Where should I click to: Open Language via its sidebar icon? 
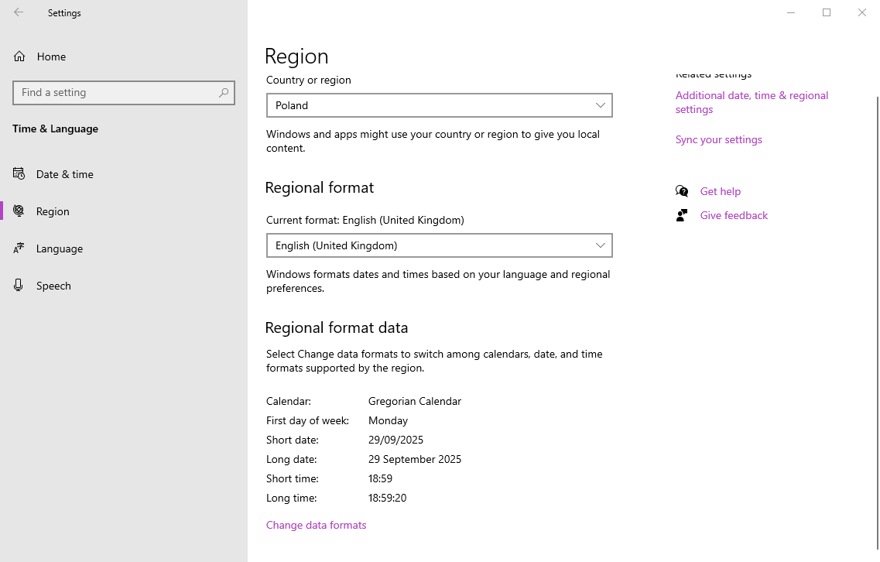pos(19,248)
